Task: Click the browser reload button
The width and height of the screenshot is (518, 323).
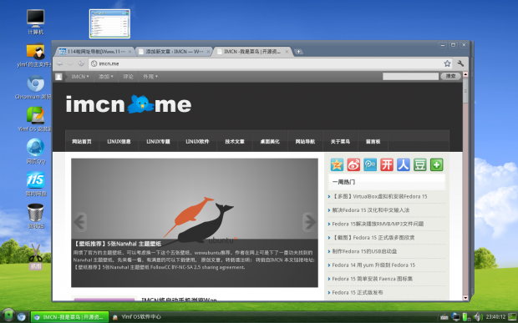Action: 81,63
